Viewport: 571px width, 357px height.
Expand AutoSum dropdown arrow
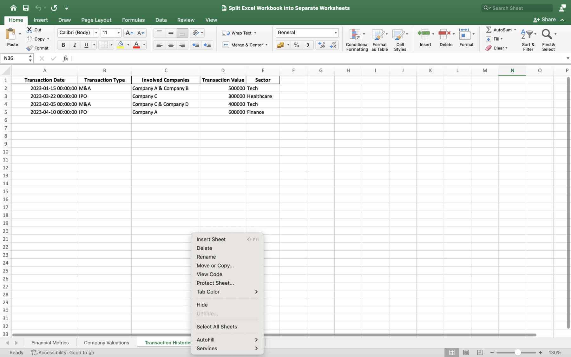pyautogui.click(x=515, y=30)
